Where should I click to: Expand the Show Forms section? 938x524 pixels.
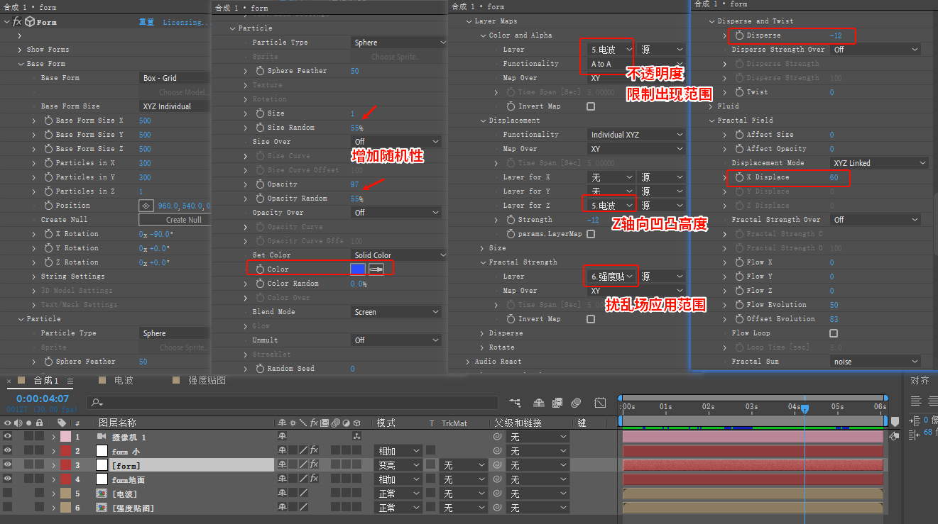(x=20, y=50)
